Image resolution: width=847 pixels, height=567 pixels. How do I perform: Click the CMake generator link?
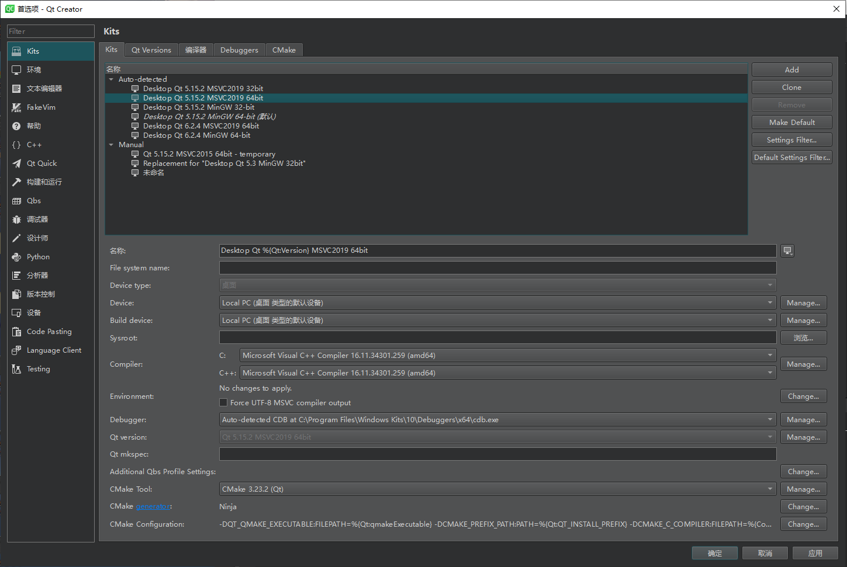(x=153, y=507)
